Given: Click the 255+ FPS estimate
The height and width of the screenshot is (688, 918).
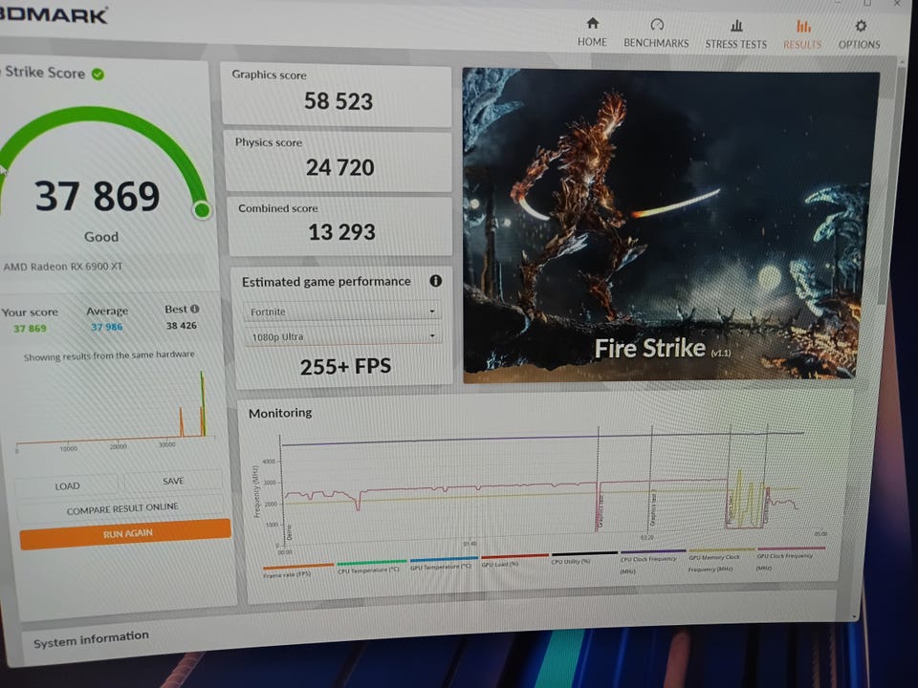Looking at the screenshot, I should (x=345, y=366).
